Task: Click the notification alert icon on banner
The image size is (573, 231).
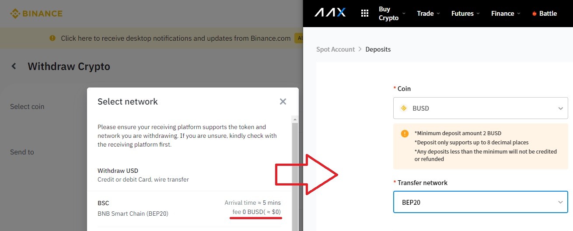Action: [52, 38]
